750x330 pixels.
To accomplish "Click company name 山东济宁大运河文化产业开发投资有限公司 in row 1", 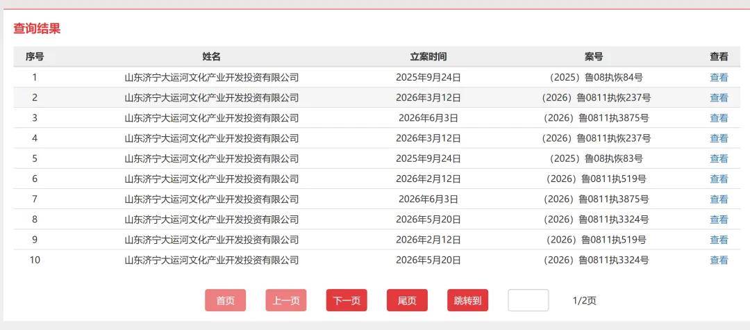I will [211, 78].
